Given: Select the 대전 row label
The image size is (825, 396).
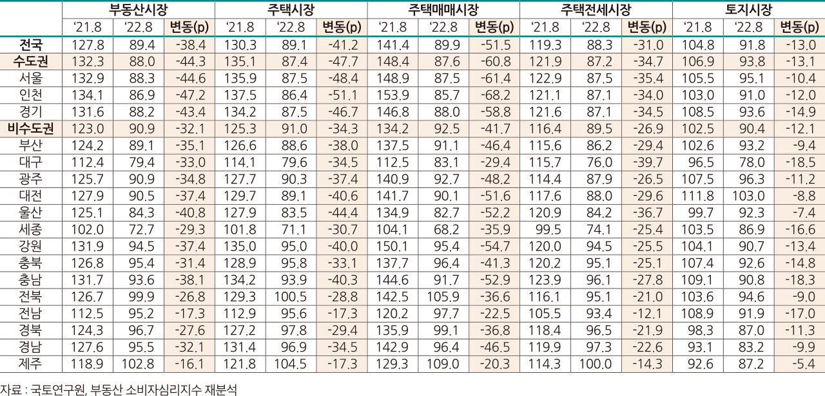Looking at the screenshot, I should [x=31, y=196].
